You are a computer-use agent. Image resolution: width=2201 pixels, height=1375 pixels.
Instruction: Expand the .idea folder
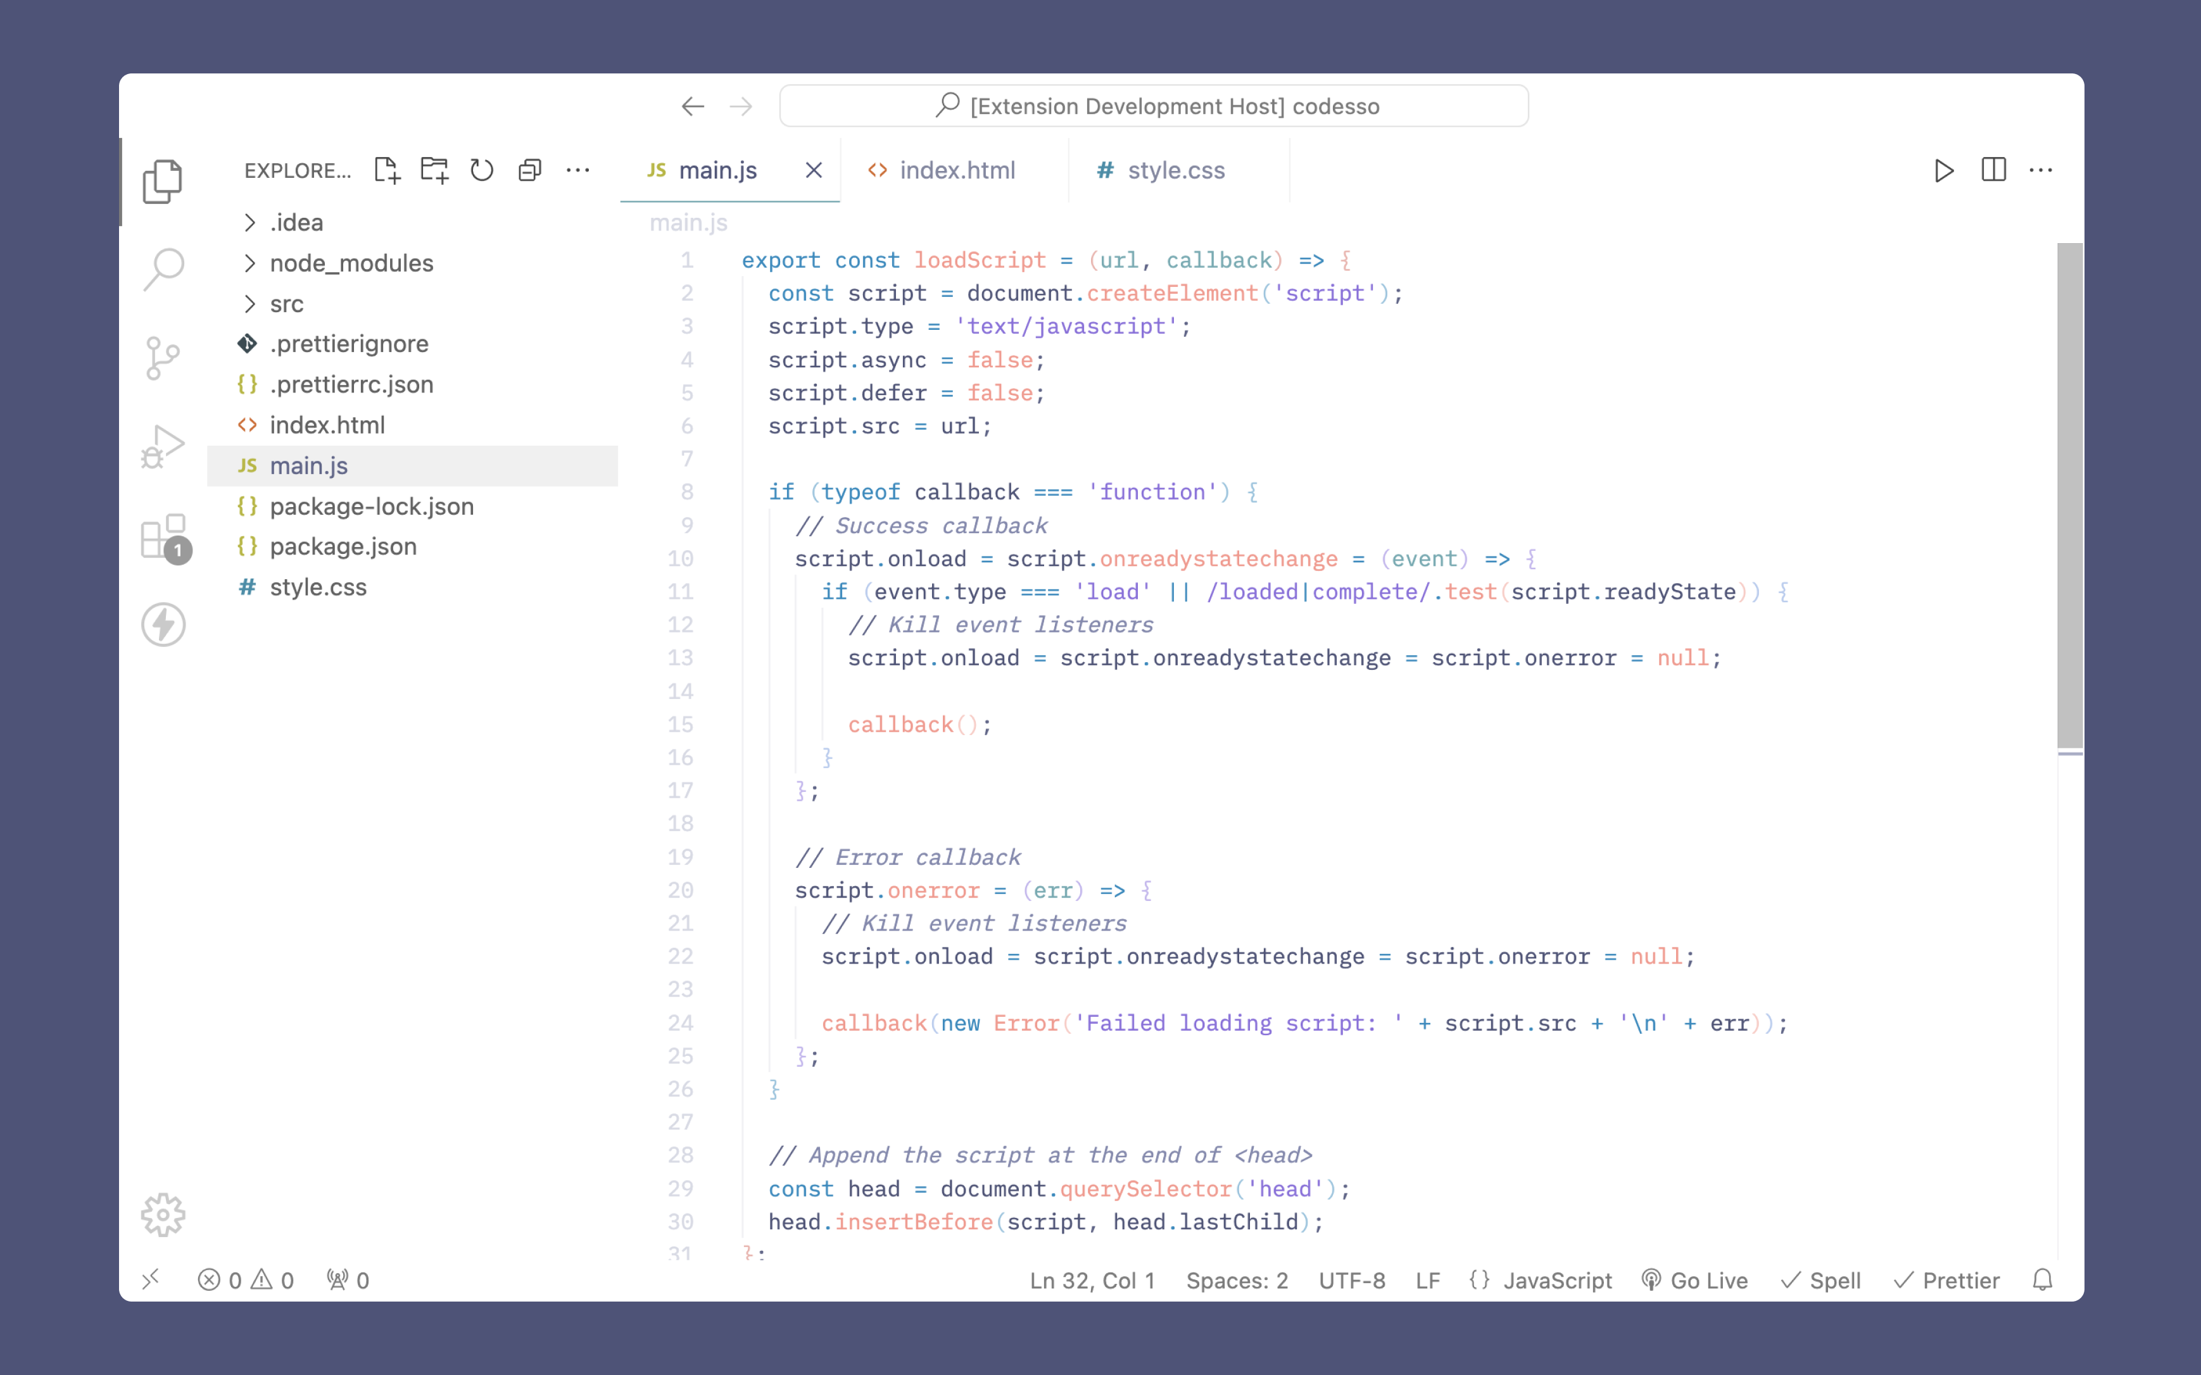pyautogui.click(x=296, y=223)
